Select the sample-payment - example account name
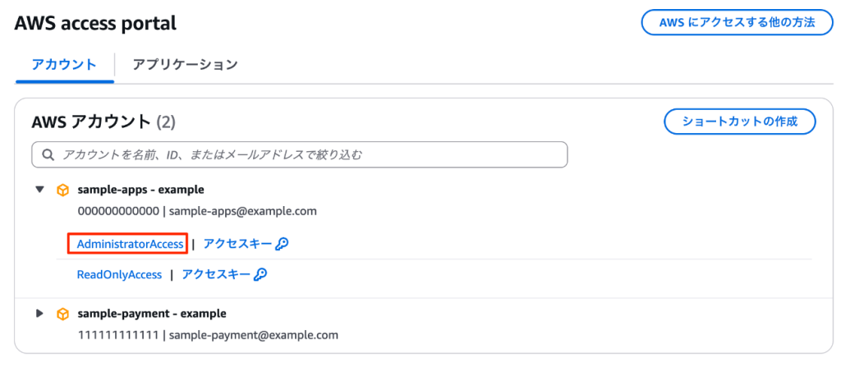Screen dimensions: 841x367 coord(152,314)
